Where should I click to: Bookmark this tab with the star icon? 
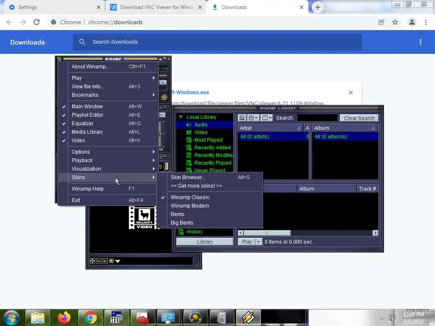pyautogui.click(x=395, y=22)
